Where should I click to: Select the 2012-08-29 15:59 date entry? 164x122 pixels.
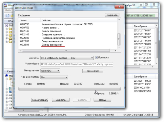142,91
